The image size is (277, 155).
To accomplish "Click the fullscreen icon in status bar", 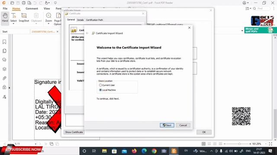I will pyautogui.click(x=271, y=144).
